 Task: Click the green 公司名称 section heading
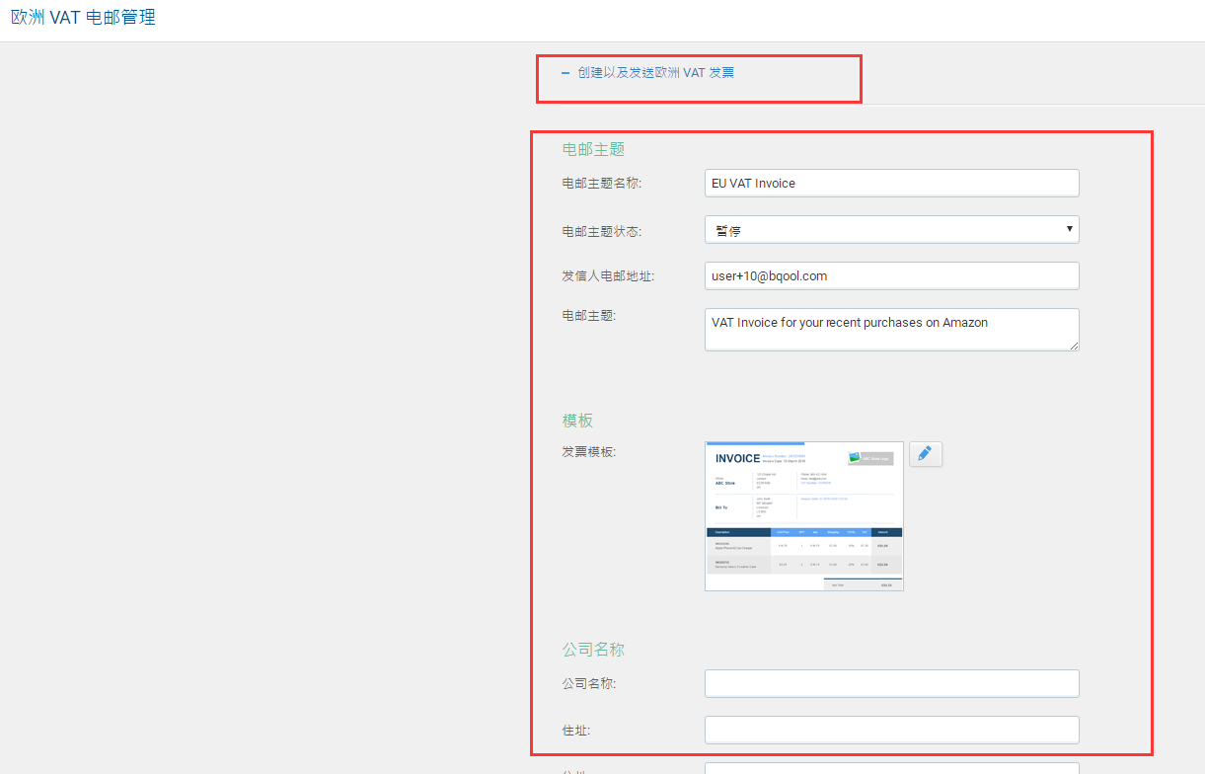pos(593,650)
